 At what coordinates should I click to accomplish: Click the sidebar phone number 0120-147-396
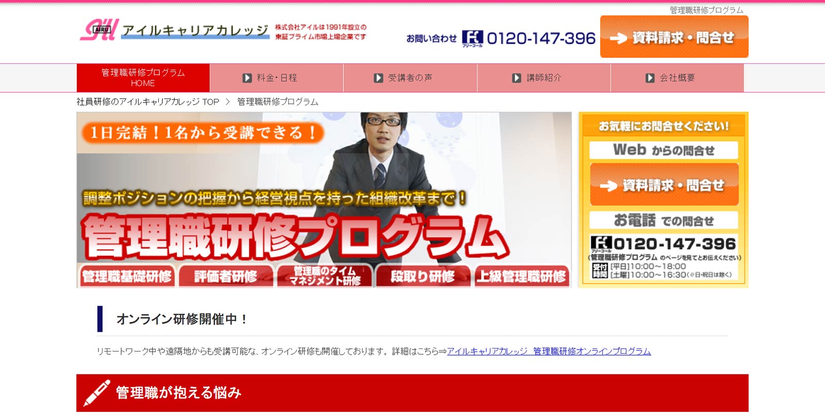point(674,244)
